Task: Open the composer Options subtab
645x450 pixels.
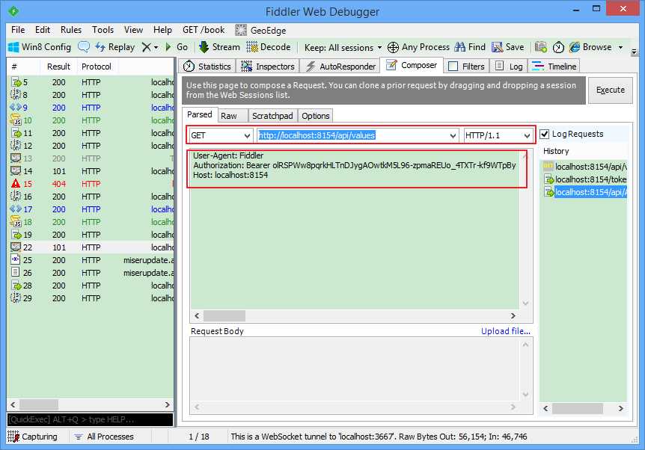Action: pos(316,116)
